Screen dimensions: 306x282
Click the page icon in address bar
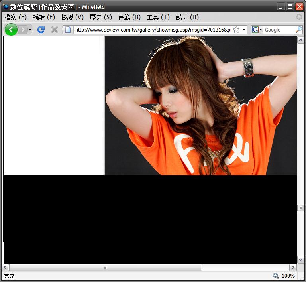[68, 30]
